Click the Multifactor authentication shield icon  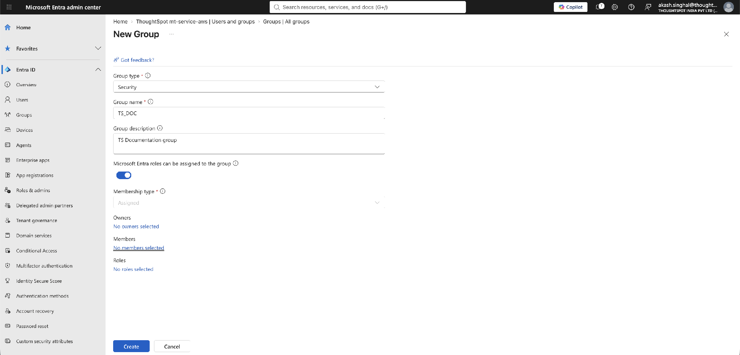tap(8, 266)
